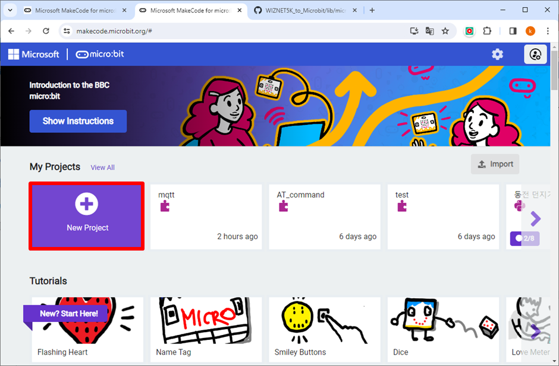Click the New Project plus icon
Image resolution: width=559 pixels, height=366 pixels.
tap(87, 204)
